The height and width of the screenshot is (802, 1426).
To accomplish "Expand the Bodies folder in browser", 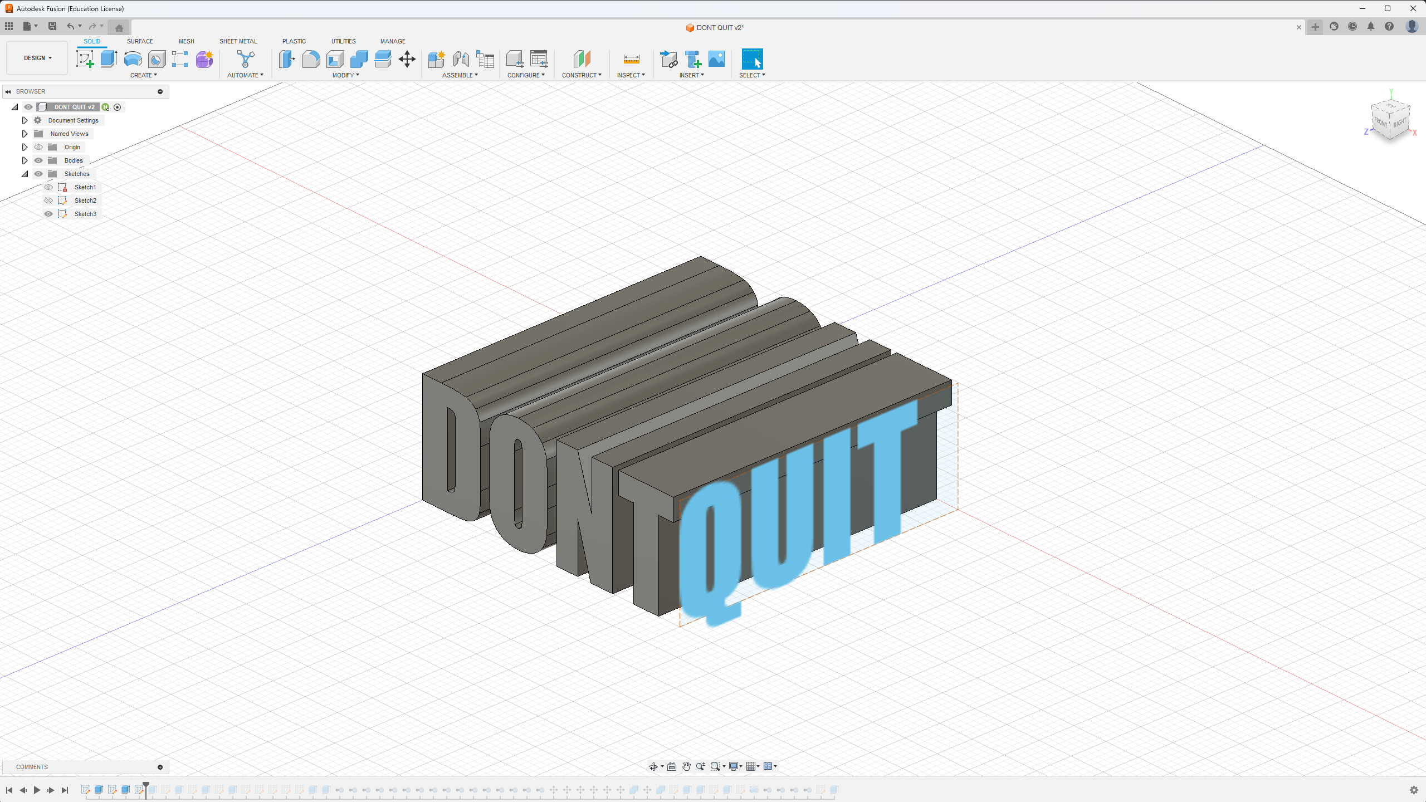I will (x=25, y=160).
